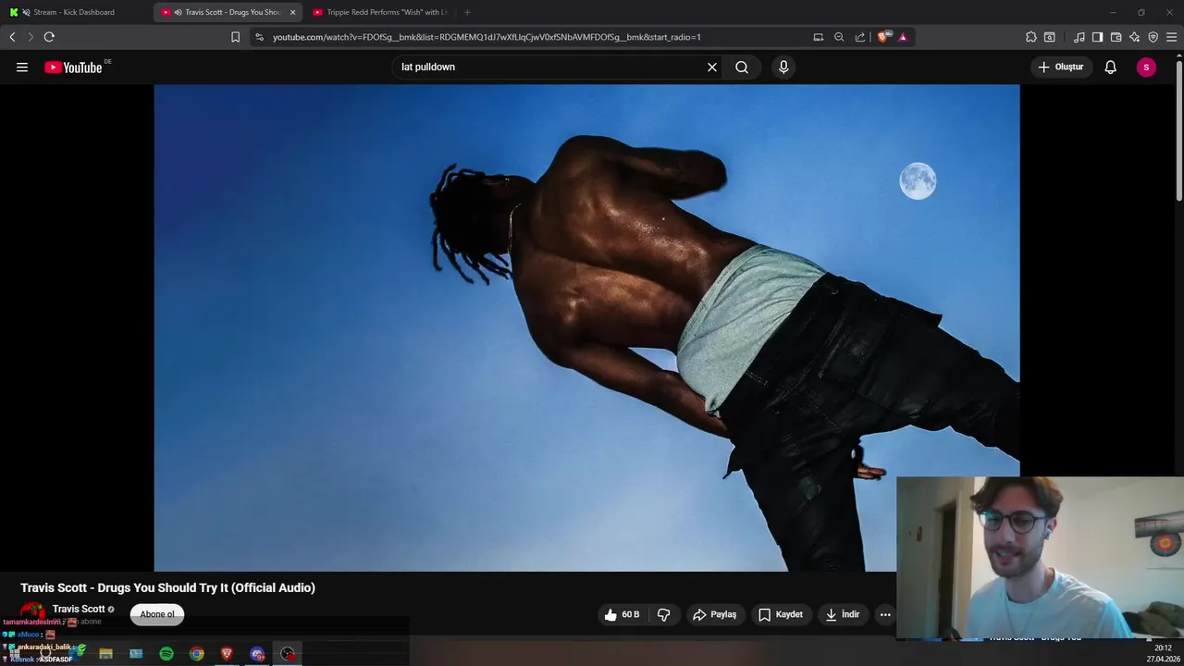The width and height of the screenshot is (1184, 666).
Task: Like the video with thumbs up
Action: pyautogui.click(x=623, y=614)
